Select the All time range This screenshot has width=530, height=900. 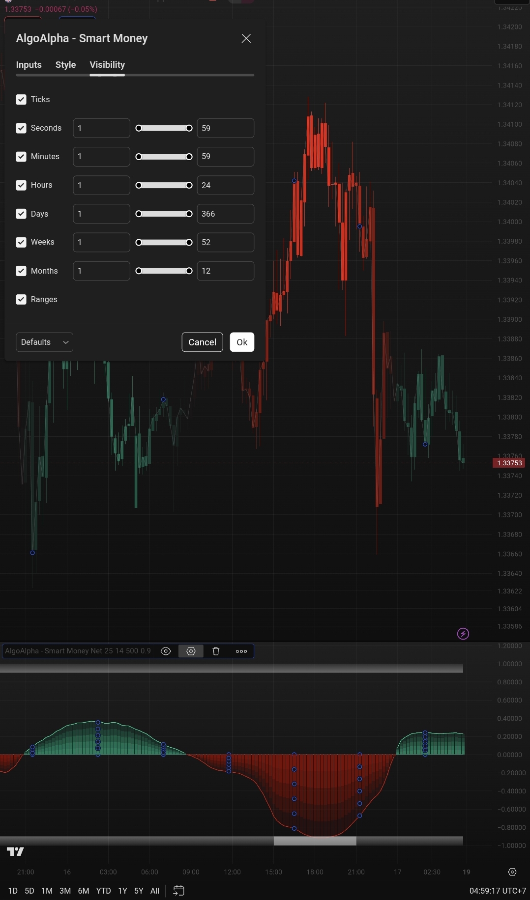[x=154, y=891]
